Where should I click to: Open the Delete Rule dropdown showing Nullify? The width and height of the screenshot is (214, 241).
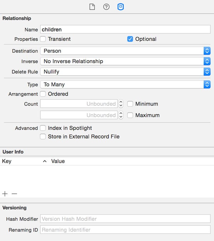pos(125,72)
